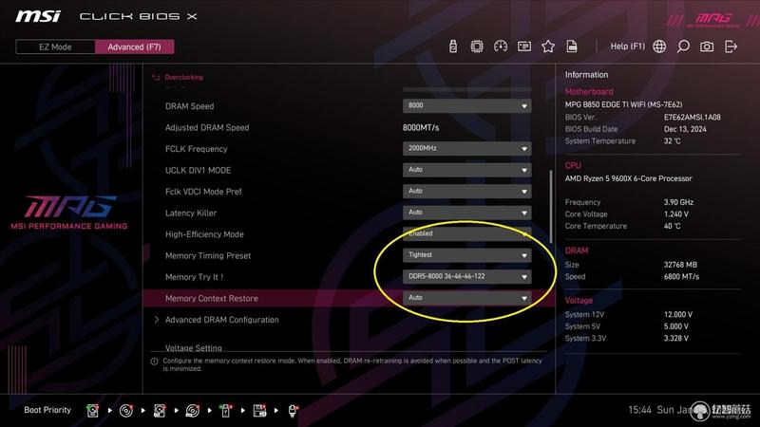Open the Memory Timing Preset Tightest dropdown

coord(466,255)
